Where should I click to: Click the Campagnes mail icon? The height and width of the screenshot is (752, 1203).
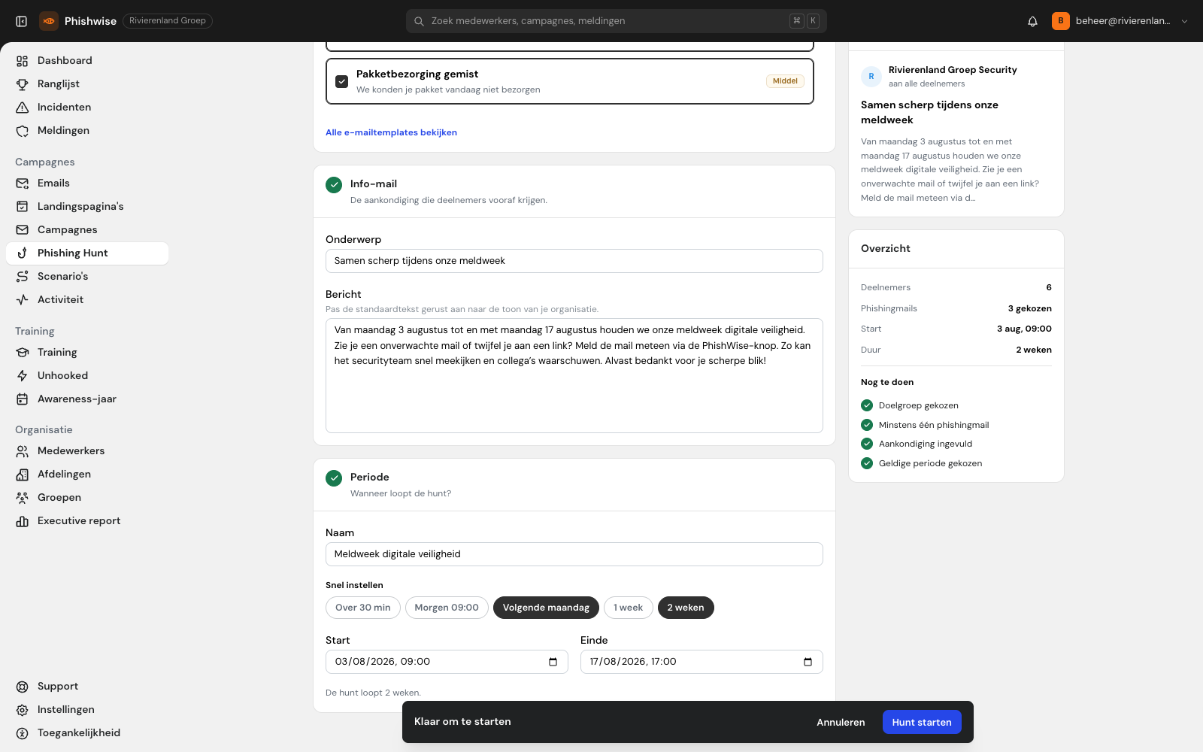pos(23,230)
